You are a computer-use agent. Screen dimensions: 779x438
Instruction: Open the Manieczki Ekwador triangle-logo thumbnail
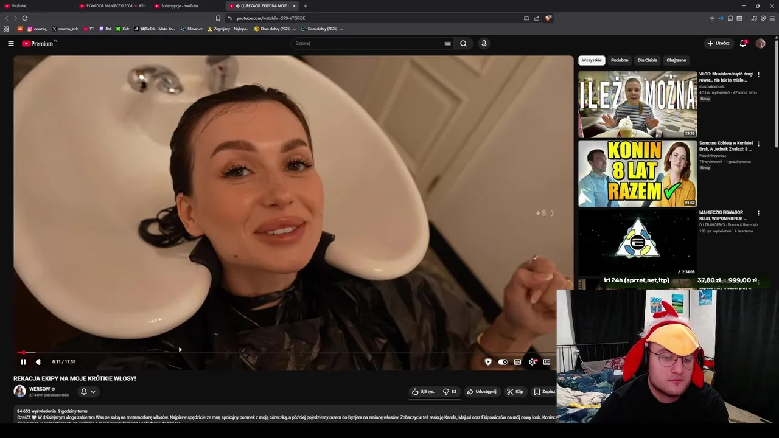coord(637,243)
